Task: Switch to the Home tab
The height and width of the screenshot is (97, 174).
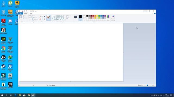Action: click(x=26, y=13)
